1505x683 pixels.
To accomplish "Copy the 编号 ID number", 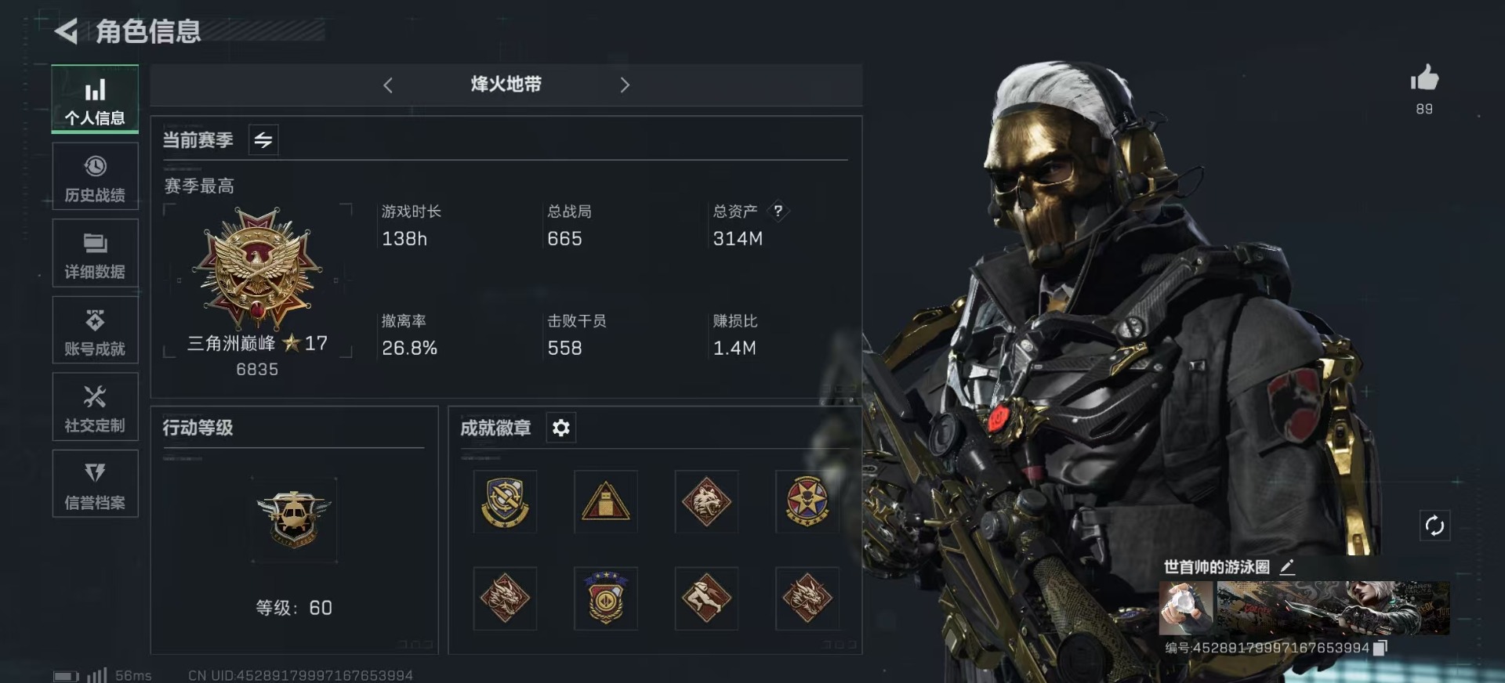I will coord(1380,648).
